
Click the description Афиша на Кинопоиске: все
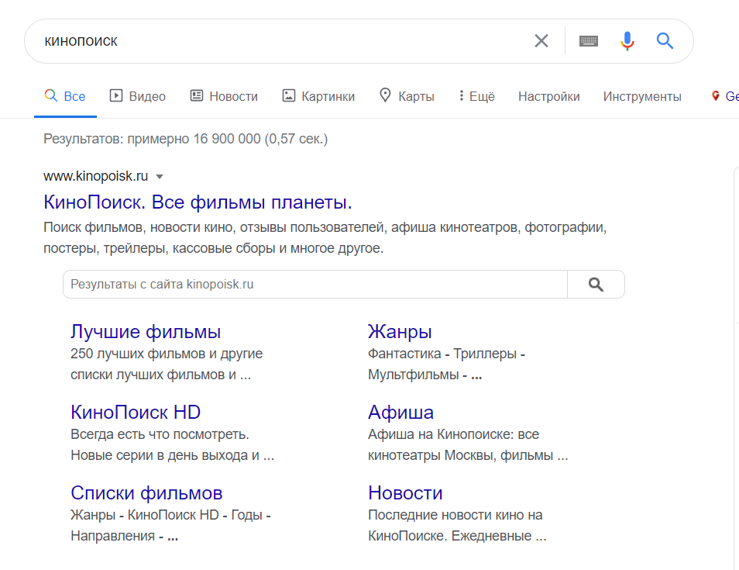[x=453, y=434]
